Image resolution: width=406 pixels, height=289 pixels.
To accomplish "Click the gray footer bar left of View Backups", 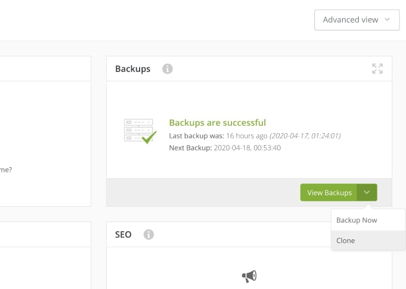I will click(x=203, y=193).
